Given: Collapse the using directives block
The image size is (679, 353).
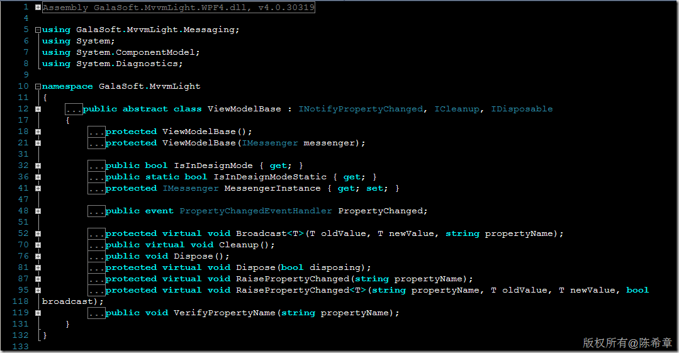Looking at the screenshot, I should pos(38,30).
